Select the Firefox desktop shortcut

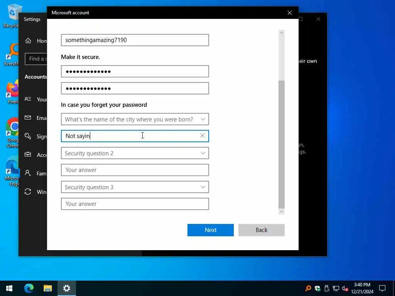tap(12, 92)
